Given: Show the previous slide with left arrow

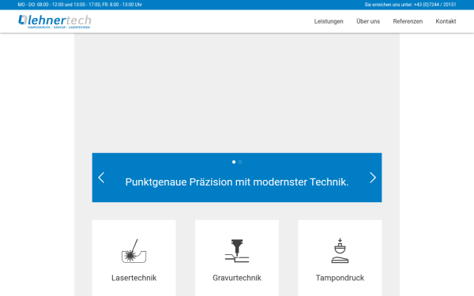Looking at the screenshot, I should [x=101, y=178].
